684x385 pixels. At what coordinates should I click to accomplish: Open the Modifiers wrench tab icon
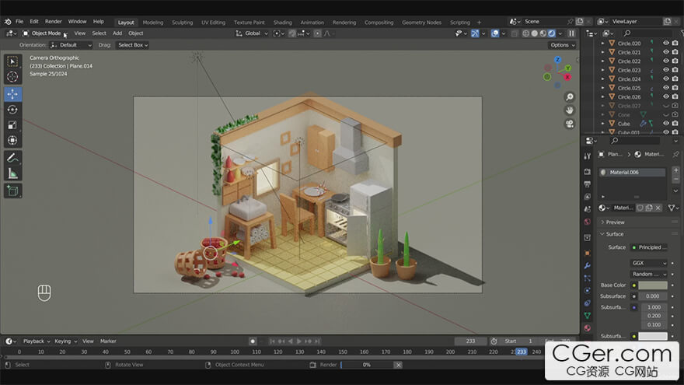click(587, 265)
